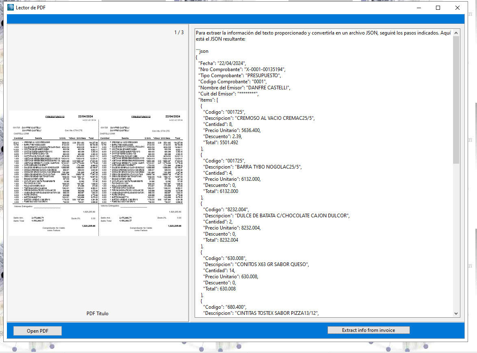
Task: Grab the JSON panel scrollbar thumb
Action: coord(456,100)
